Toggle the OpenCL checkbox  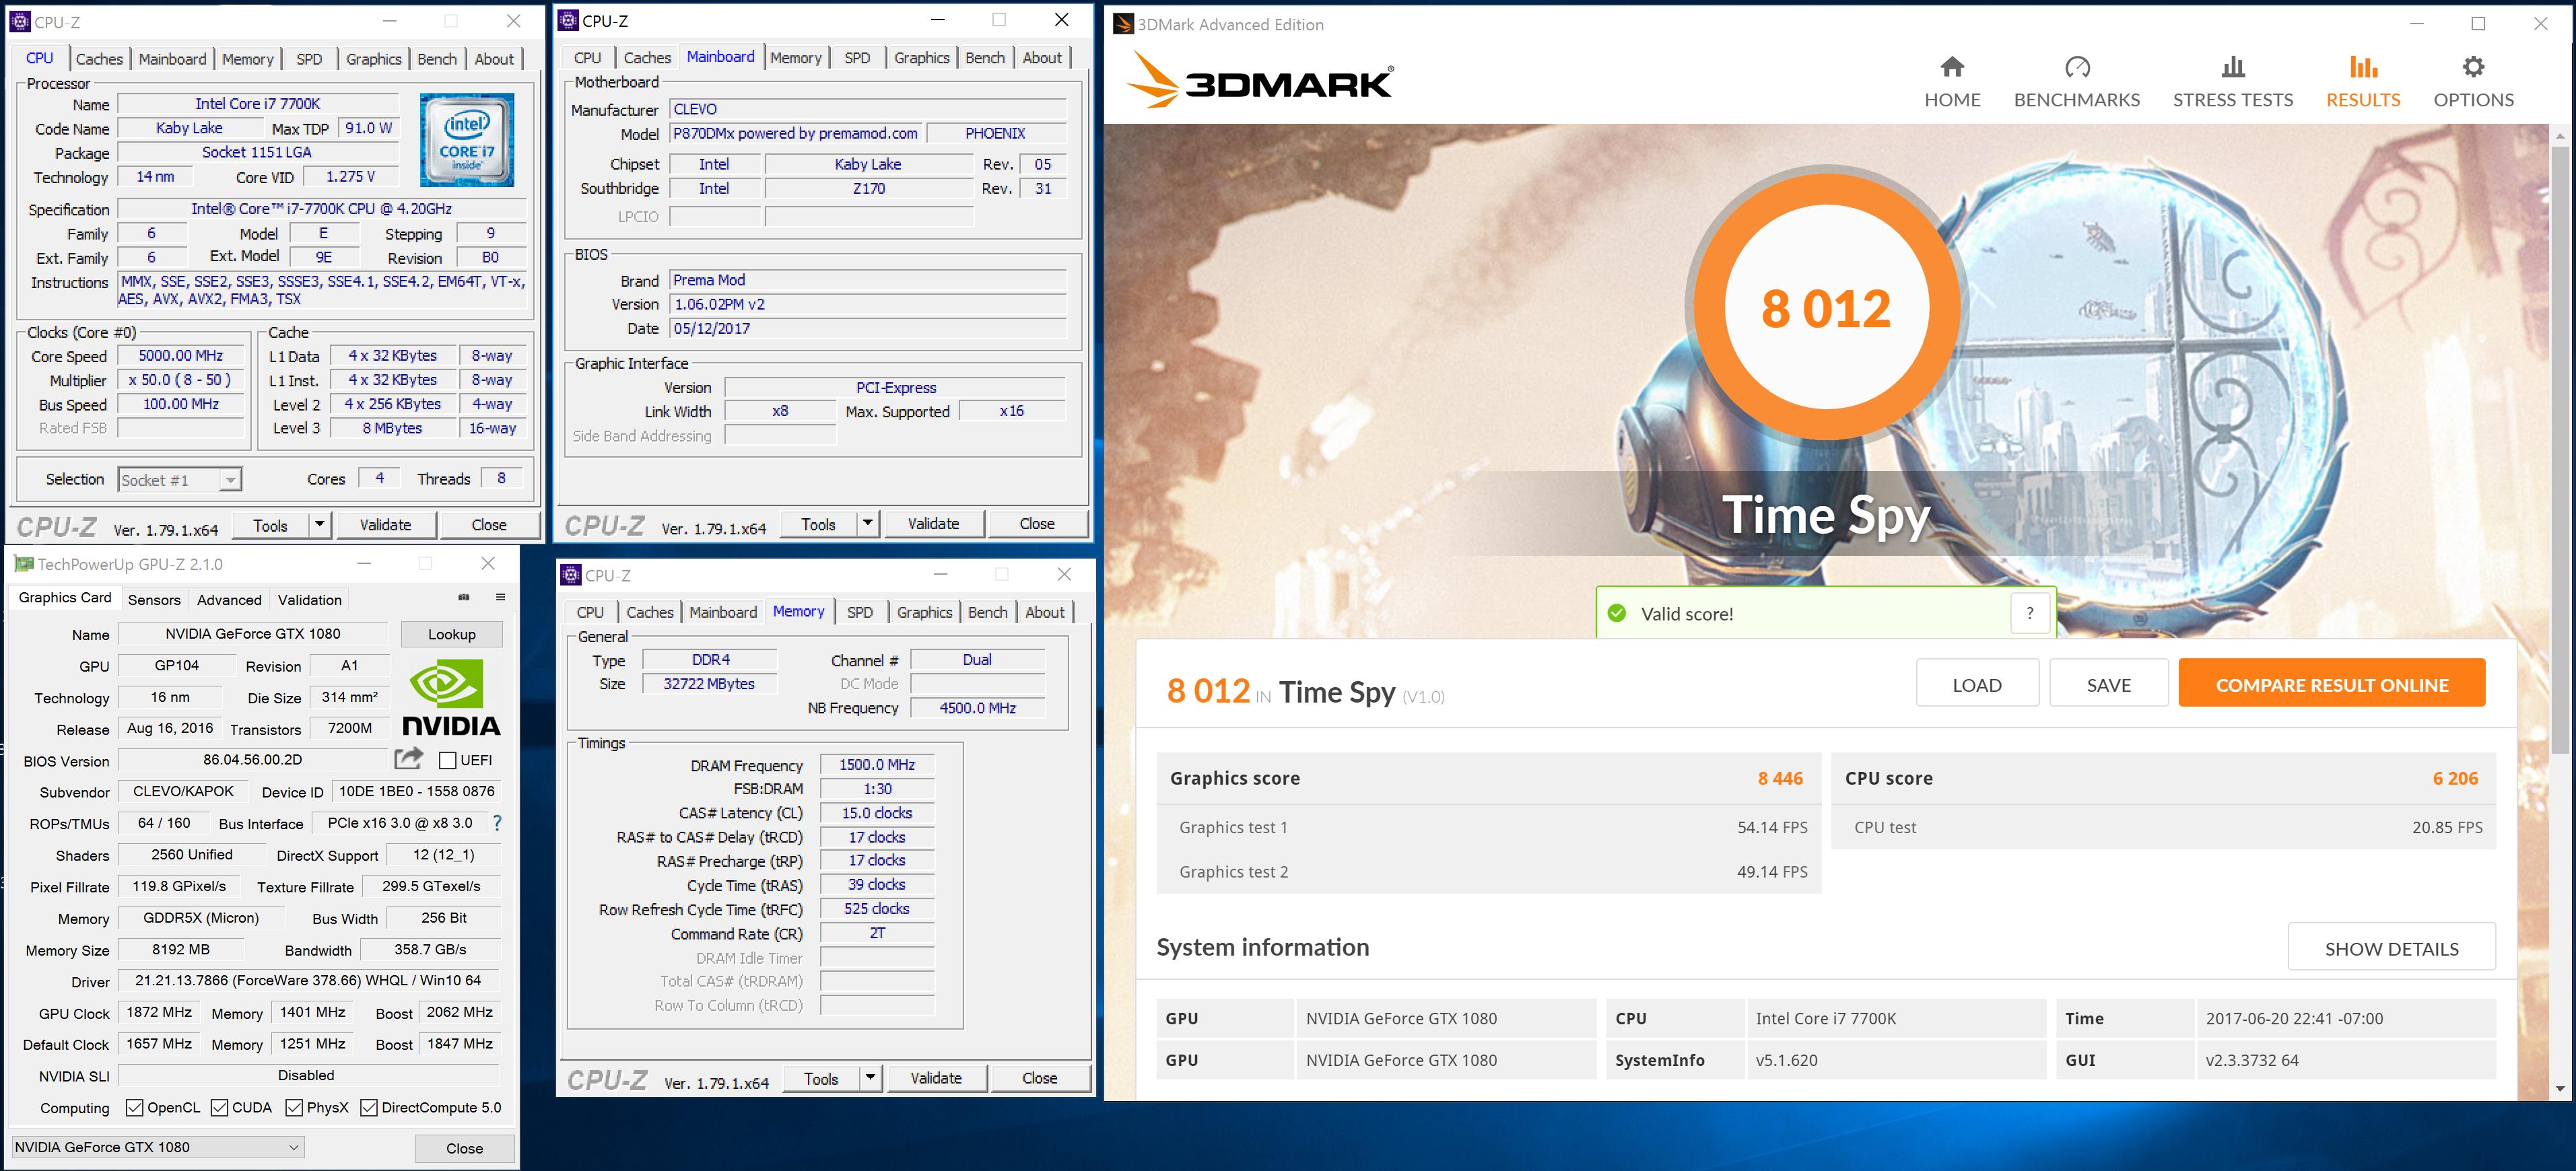[135, 1107]
